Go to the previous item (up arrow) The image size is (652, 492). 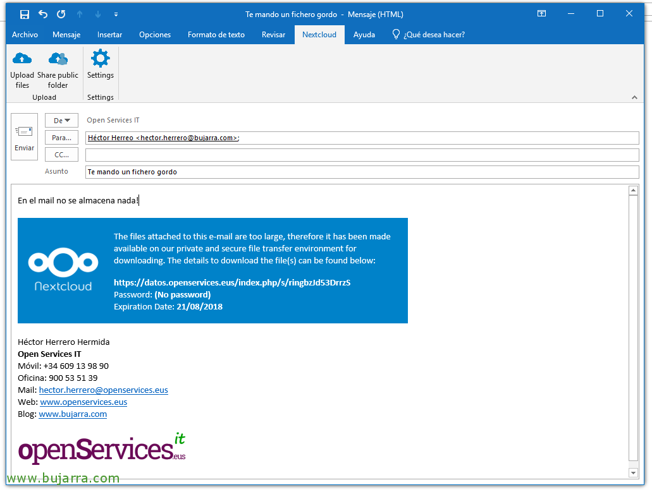(x=80, y=15)
